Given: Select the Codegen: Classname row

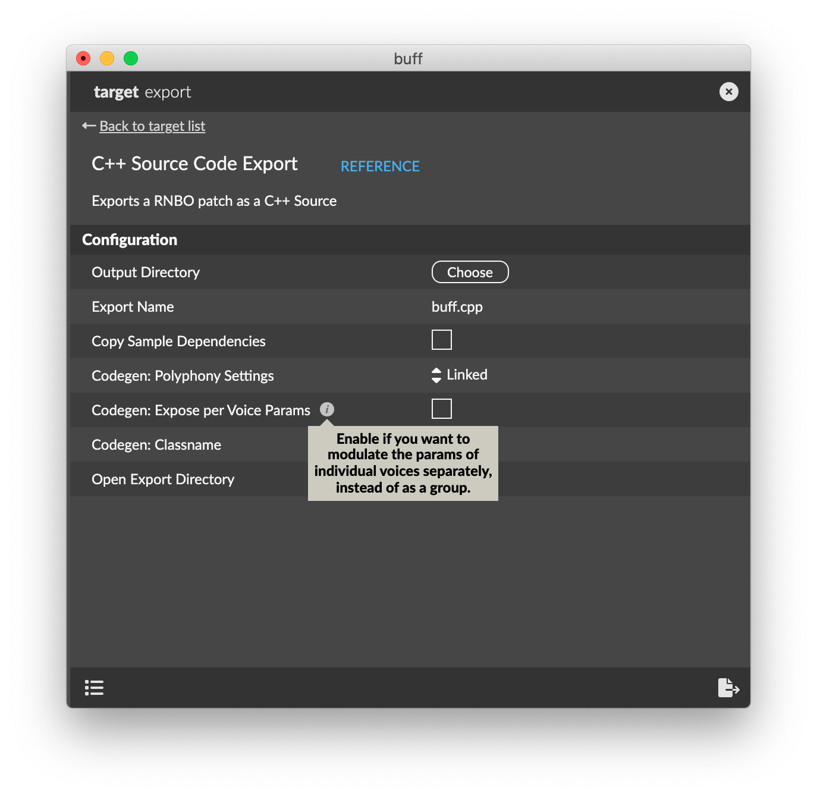Looking at the screenshot, I should 156,445.
